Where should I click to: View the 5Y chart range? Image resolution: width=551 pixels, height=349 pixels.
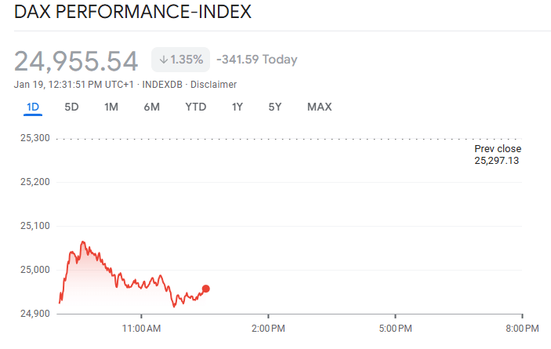pos(274,107)
